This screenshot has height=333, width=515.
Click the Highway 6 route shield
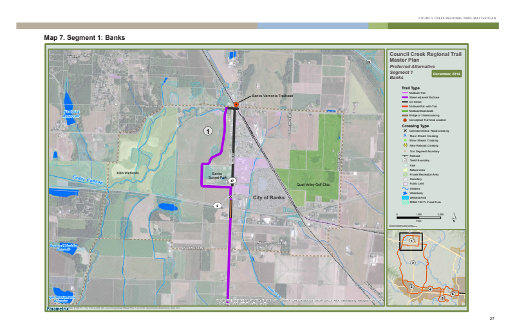pos(218,206)
